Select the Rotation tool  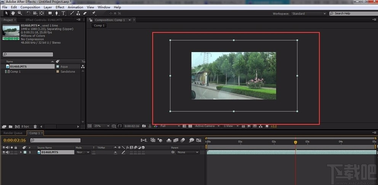(28, 13)
